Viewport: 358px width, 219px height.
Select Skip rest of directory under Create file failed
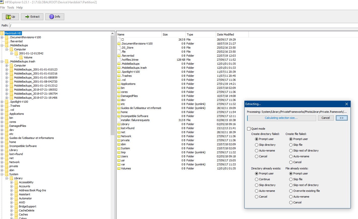(291, 151)
